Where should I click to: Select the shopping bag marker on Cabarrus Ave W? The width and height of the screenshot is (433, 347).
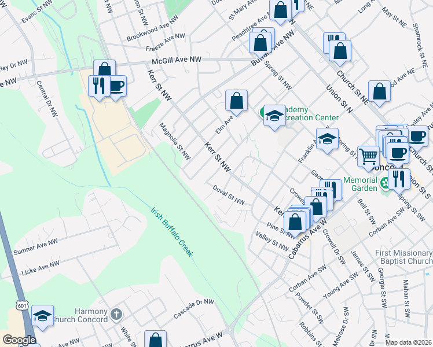point(316,207)
